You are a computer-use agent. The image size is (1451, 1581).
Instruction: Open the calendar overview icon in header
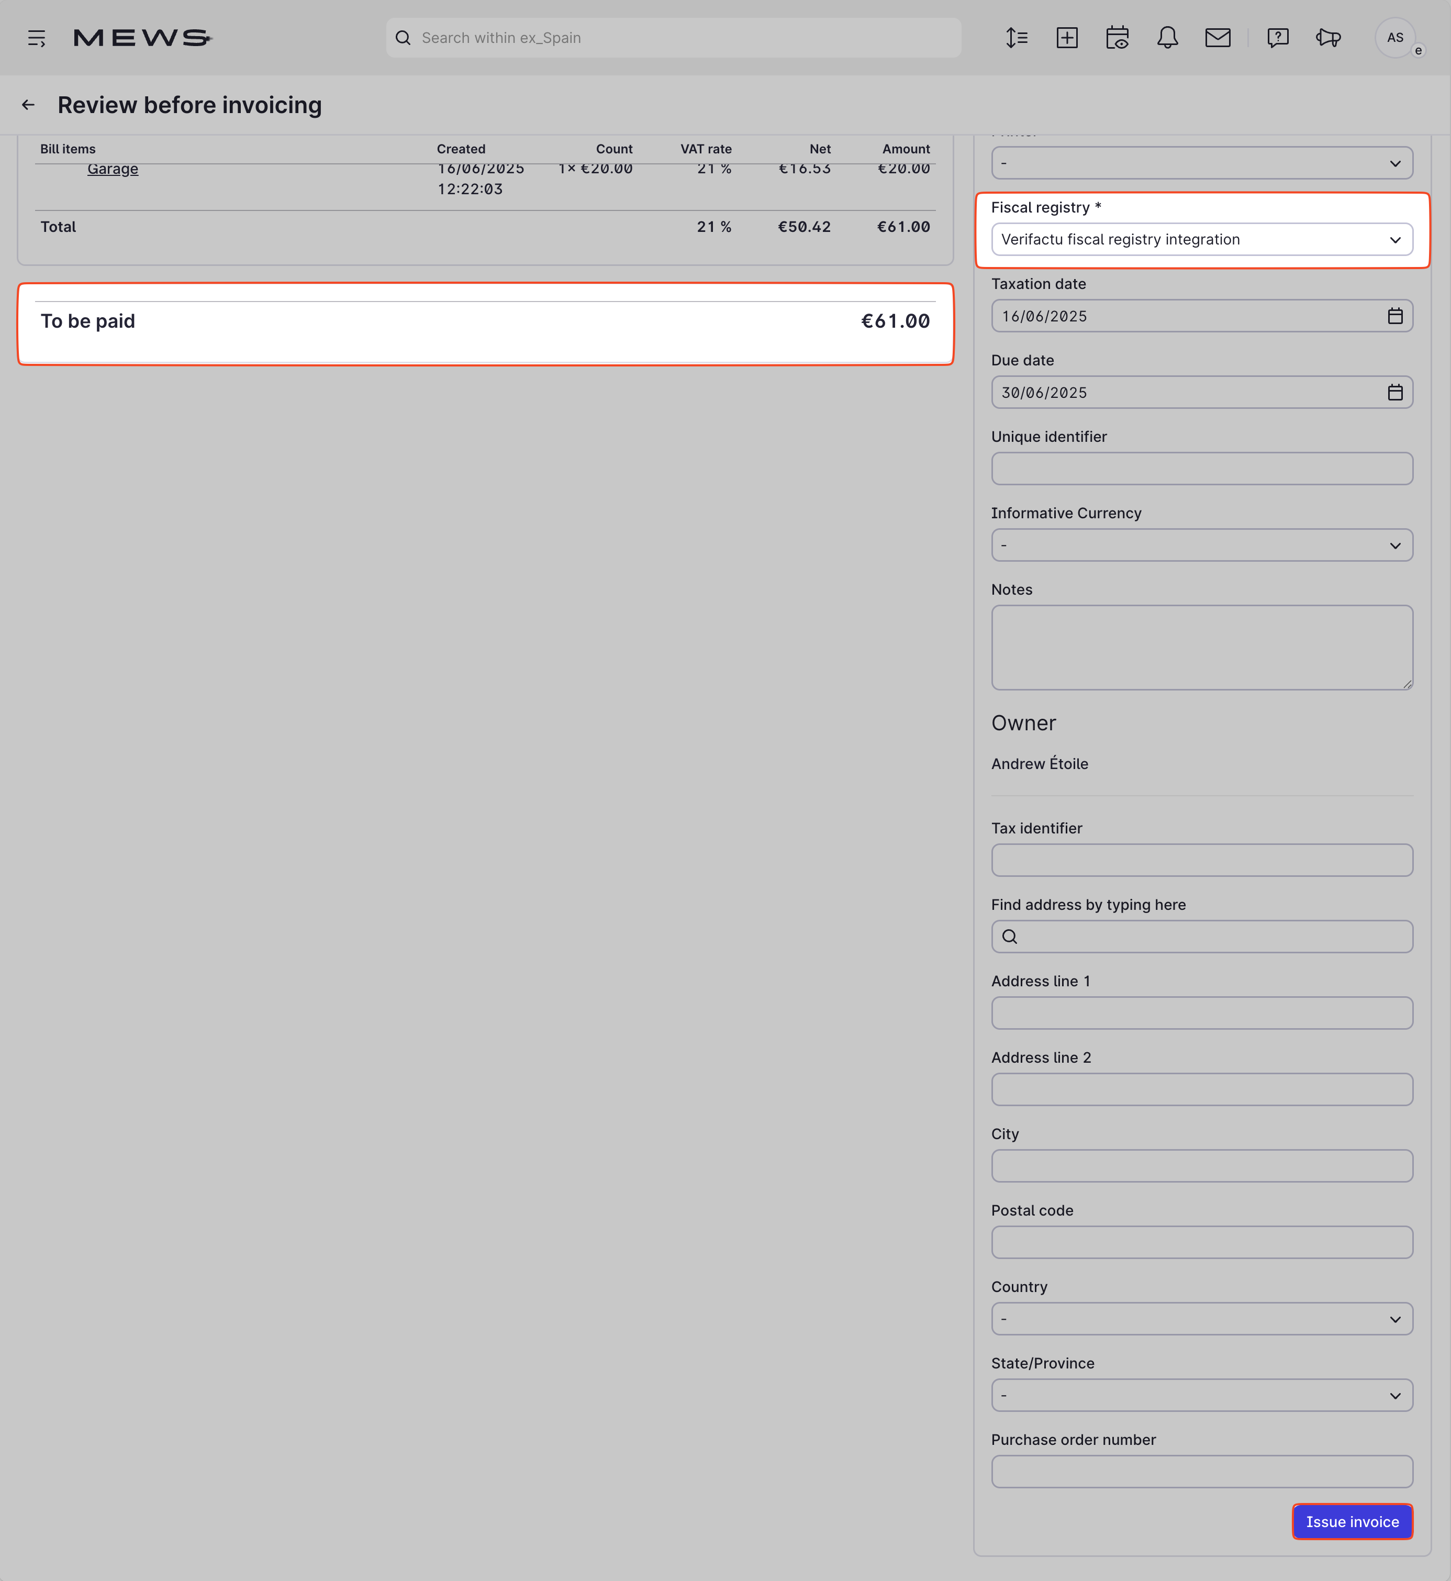(x=1117, y=38)
